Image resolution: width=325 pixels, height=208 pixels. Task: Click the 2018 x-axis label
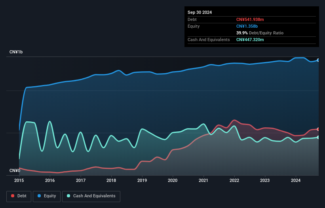click(x=111, y=180)
